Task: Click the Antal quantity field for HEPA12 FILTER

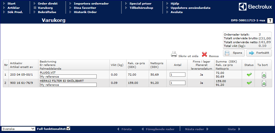Action: [x=177, y=83]
